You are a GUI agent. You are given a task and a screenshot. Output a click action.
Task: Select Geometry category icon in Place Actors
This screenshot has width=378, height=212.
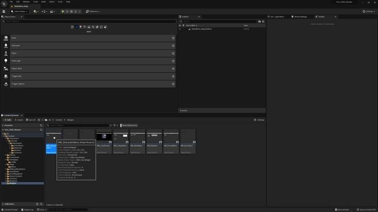click(x=97, y=27)
